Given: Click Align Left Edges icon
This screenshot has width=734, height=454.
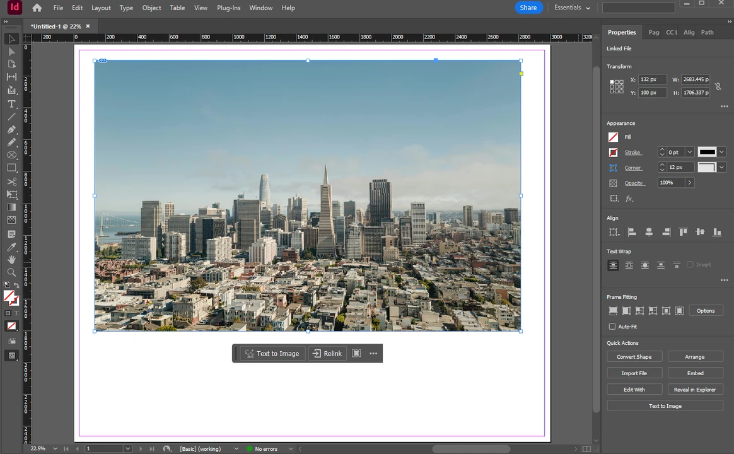Looking at the screenshot, I should tap(631, 231).
